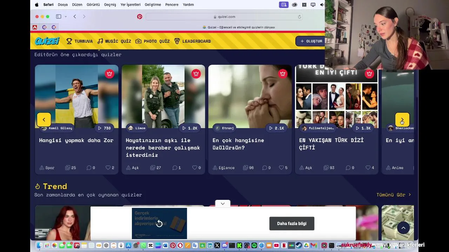Open Düzen menu
This screenshot has height=252, width=449.
tap(77, 5)
